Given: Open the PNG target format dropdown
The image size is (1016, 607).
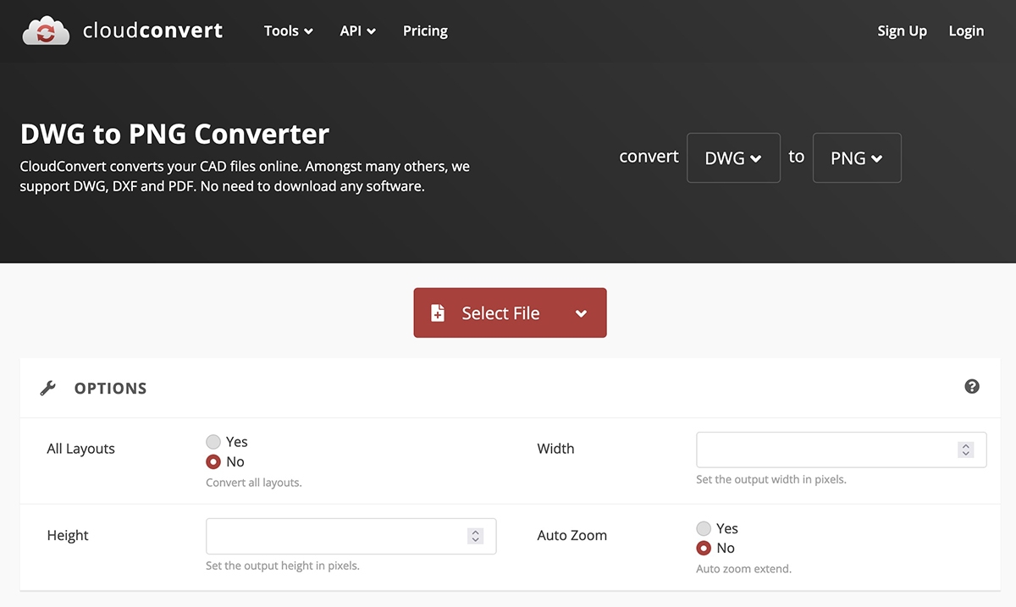Looking at the screenshot, I should point(857,157).
